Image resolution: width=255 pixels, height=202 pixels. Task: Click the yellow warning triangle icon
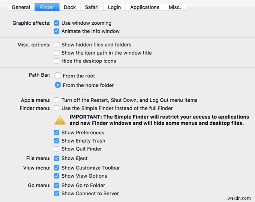coord(60,120)
